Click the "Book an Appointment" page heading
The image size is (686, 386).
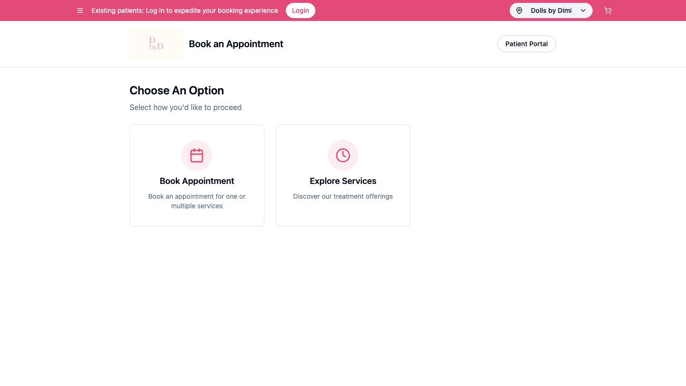tap(236, 44)
